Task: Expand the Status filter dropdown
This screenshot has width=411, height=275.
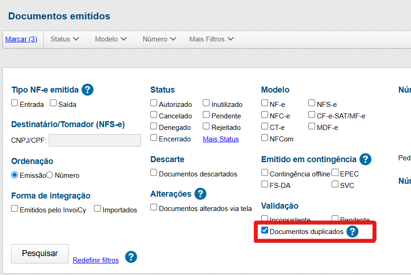Action: tap(65, 39)
